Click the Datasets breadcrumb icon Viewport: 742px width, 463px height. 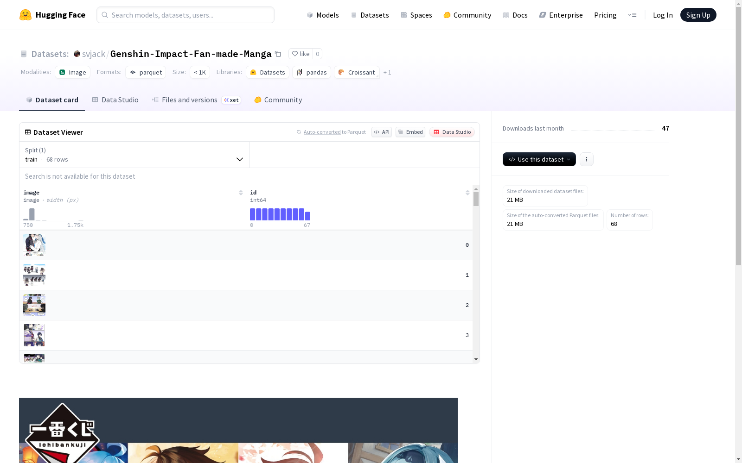click(x=24, y=54)
